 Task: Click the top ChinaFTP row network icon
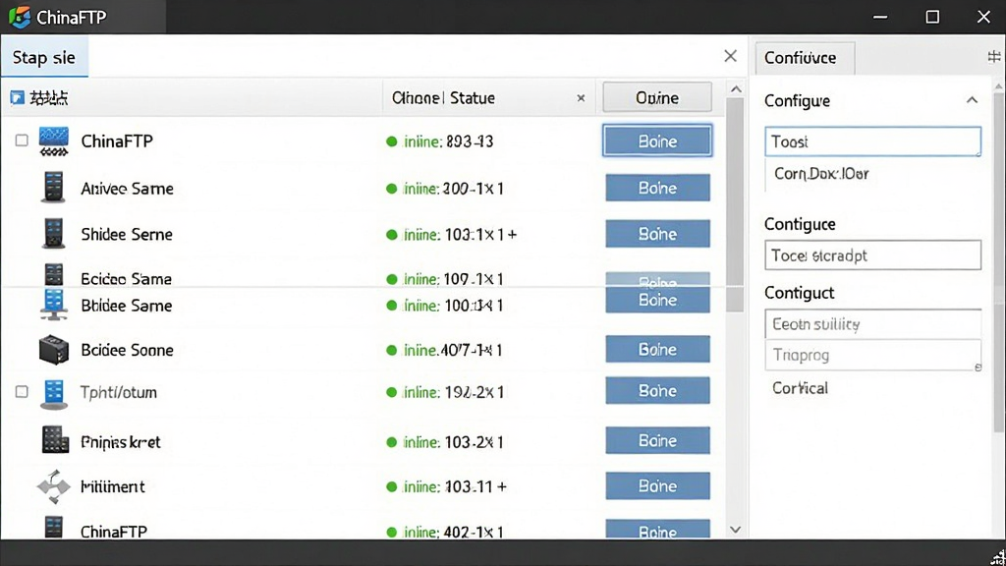pyautogui.click(x=53, y=141)
